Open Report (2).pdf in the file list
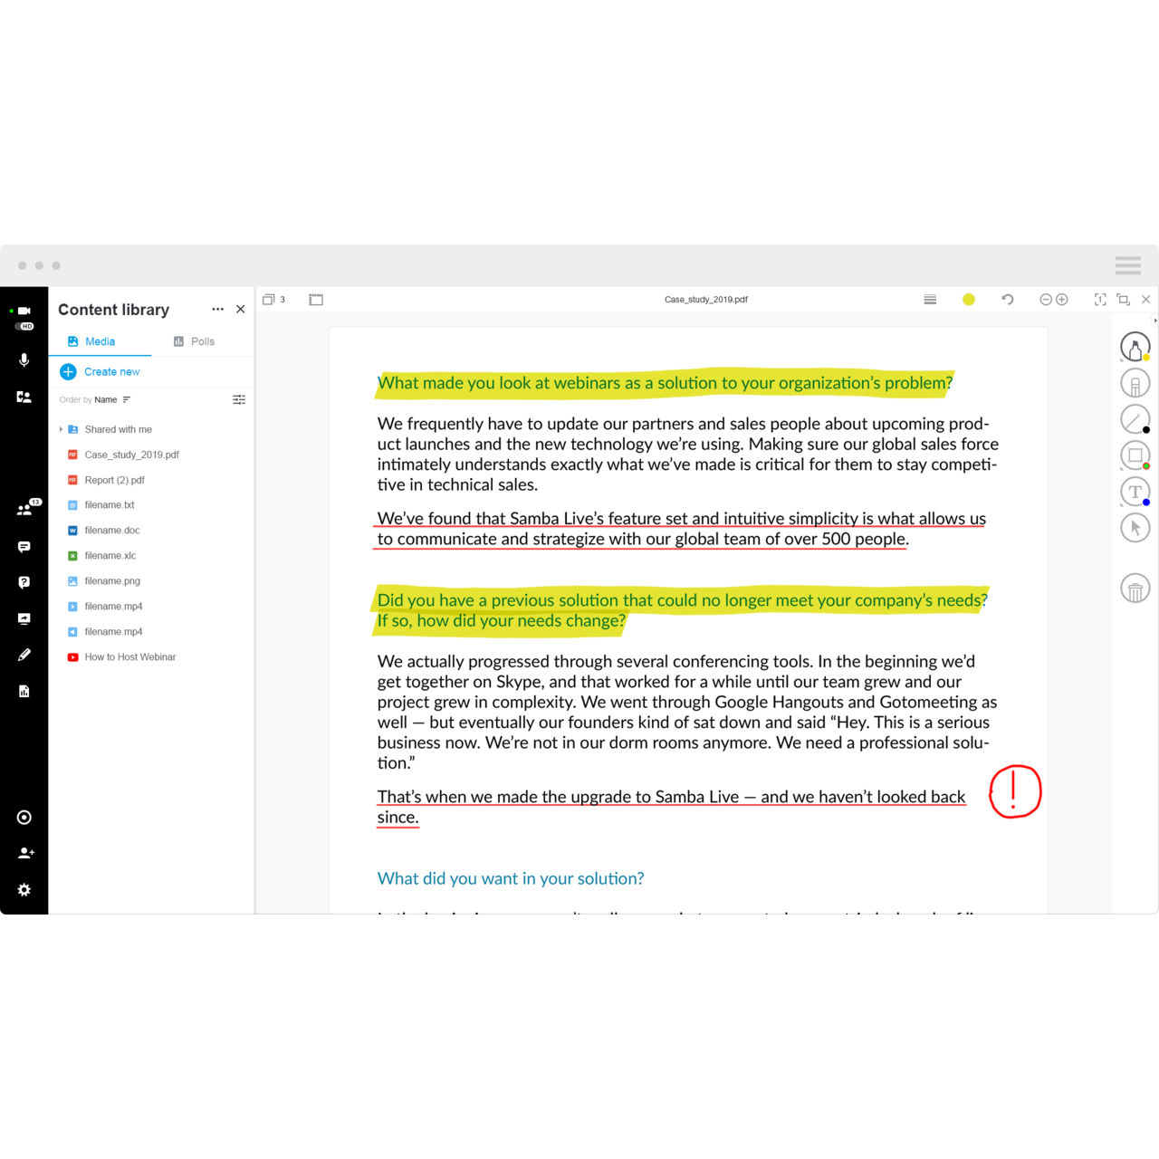 (114, 480)
